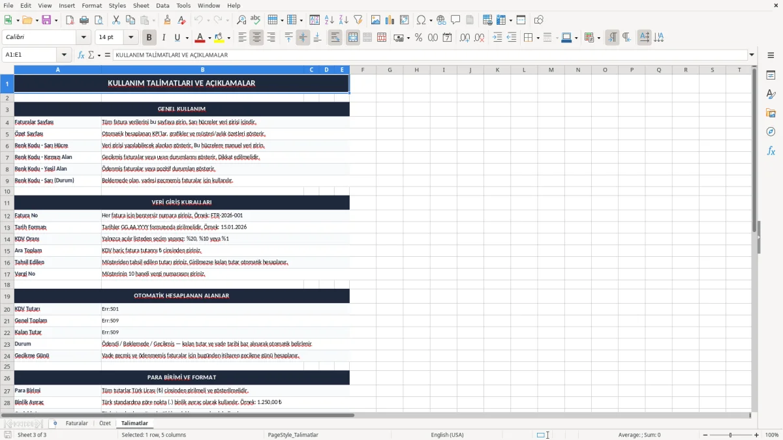The height and width of the screenshot is (440, 783).
Task: Toggle the AutoFilter funnel icon
Action: point(358,20)
